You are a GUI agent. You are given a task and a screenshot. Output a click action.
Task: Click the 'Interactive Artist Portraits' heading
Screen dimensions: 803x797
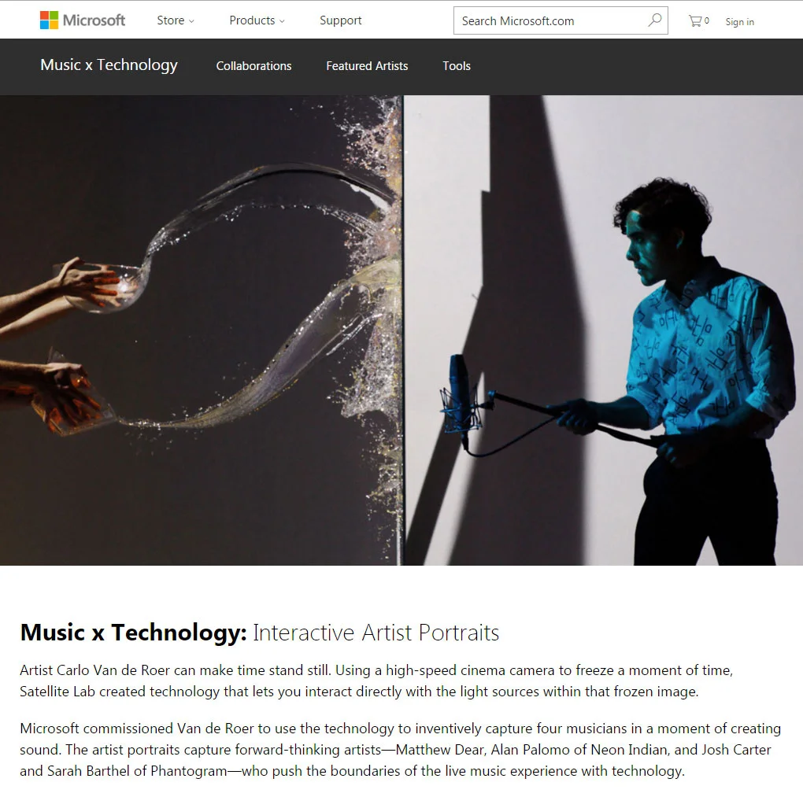(x=376, y=633)
